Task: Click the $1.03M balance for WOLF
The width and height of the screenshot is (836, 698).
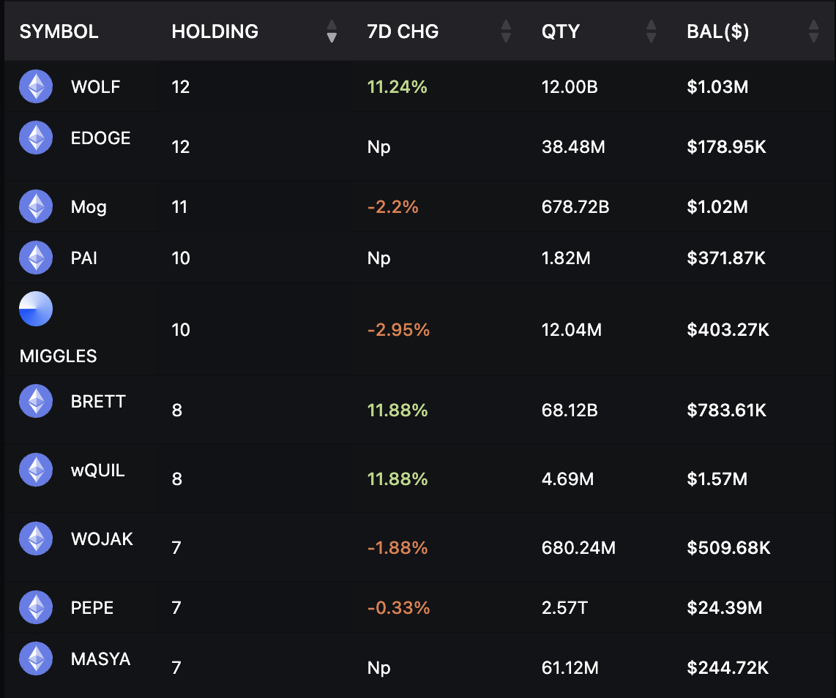Action: [717, 86]
